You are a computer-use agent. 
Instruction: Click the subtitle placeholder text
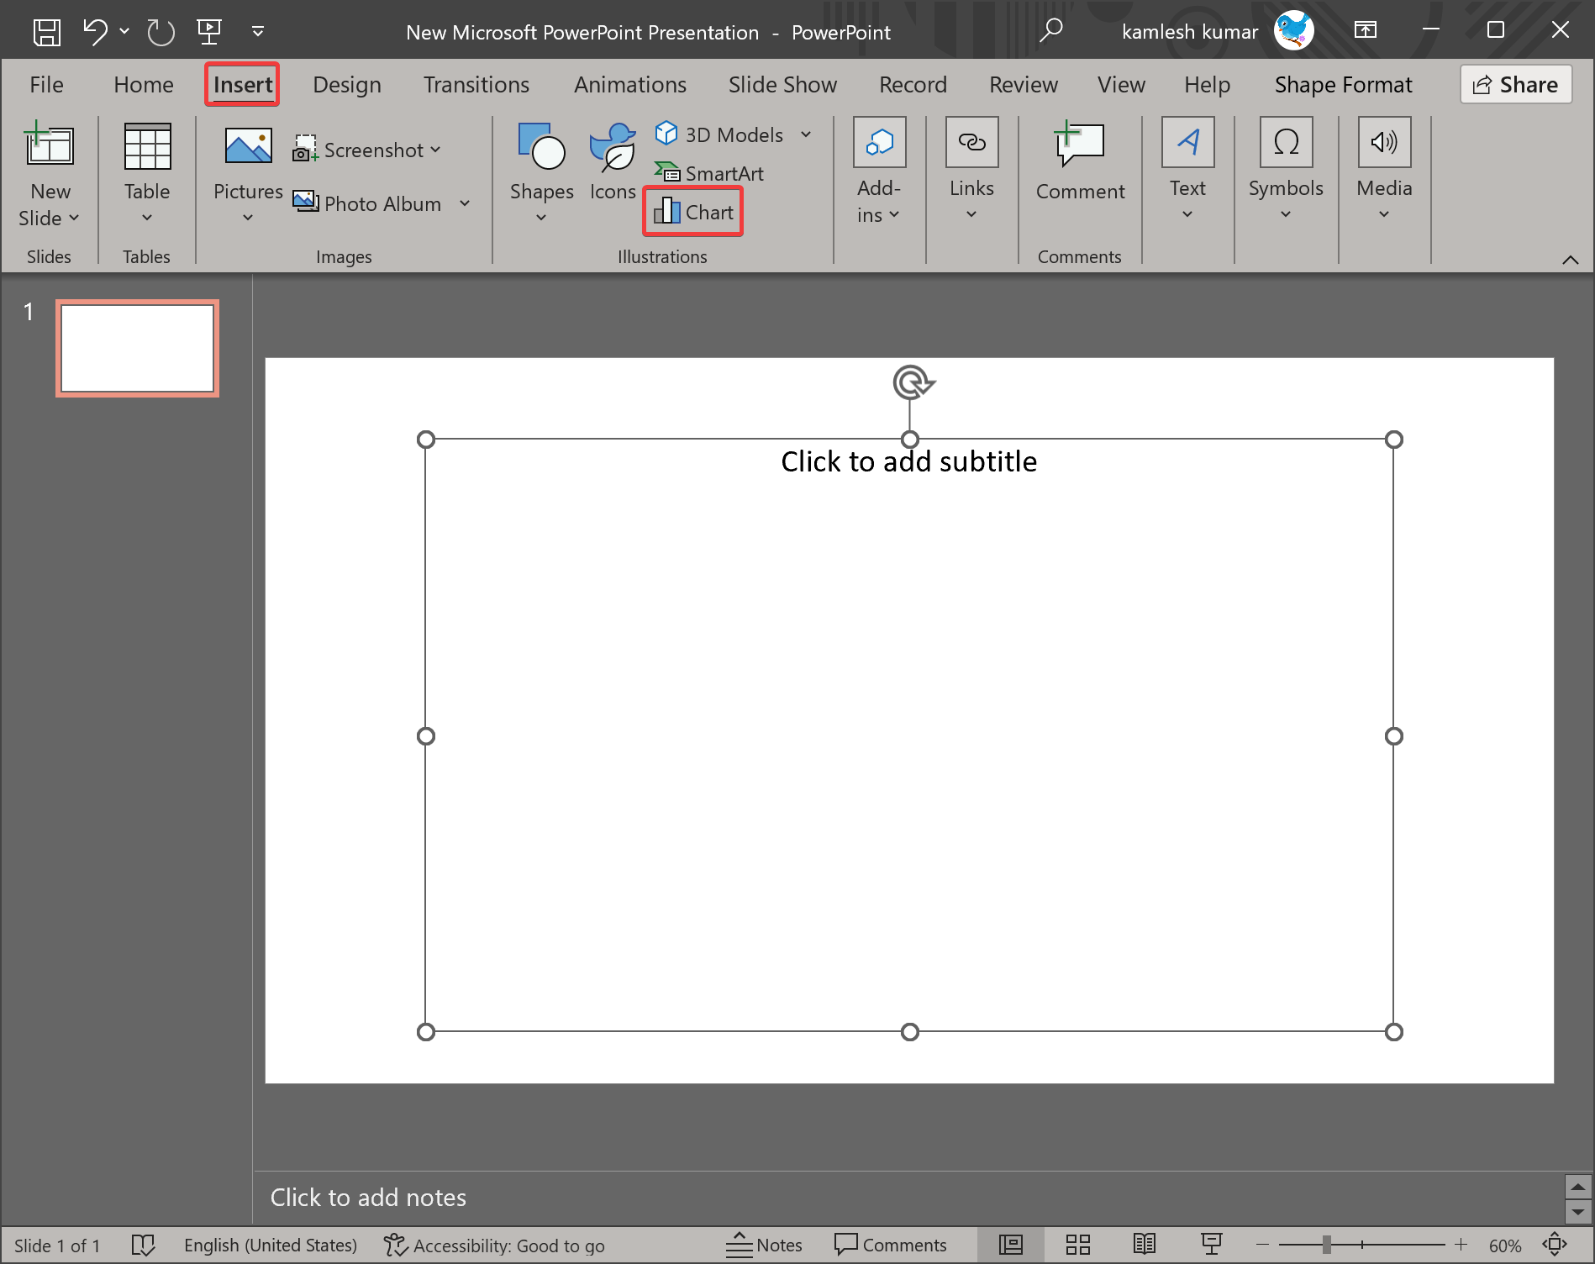pyautogui.click(x=909, y=461)
